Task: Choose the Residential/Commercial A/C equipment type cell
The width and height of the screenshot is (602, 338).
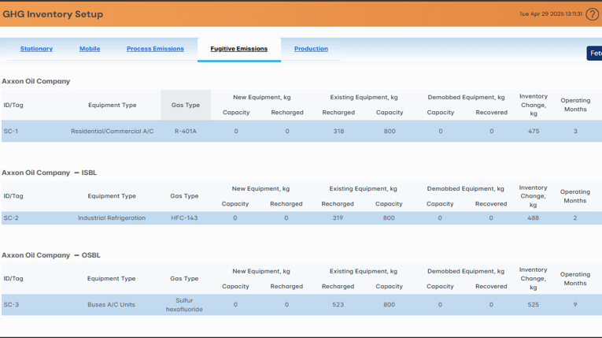Action: coord(113,132)
